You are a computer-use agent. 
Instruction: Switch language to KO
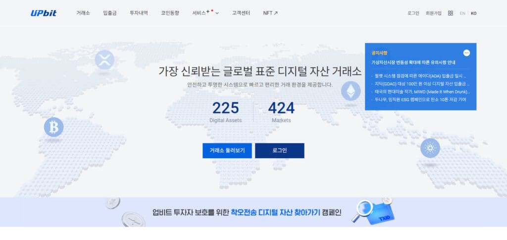(473, 13)
